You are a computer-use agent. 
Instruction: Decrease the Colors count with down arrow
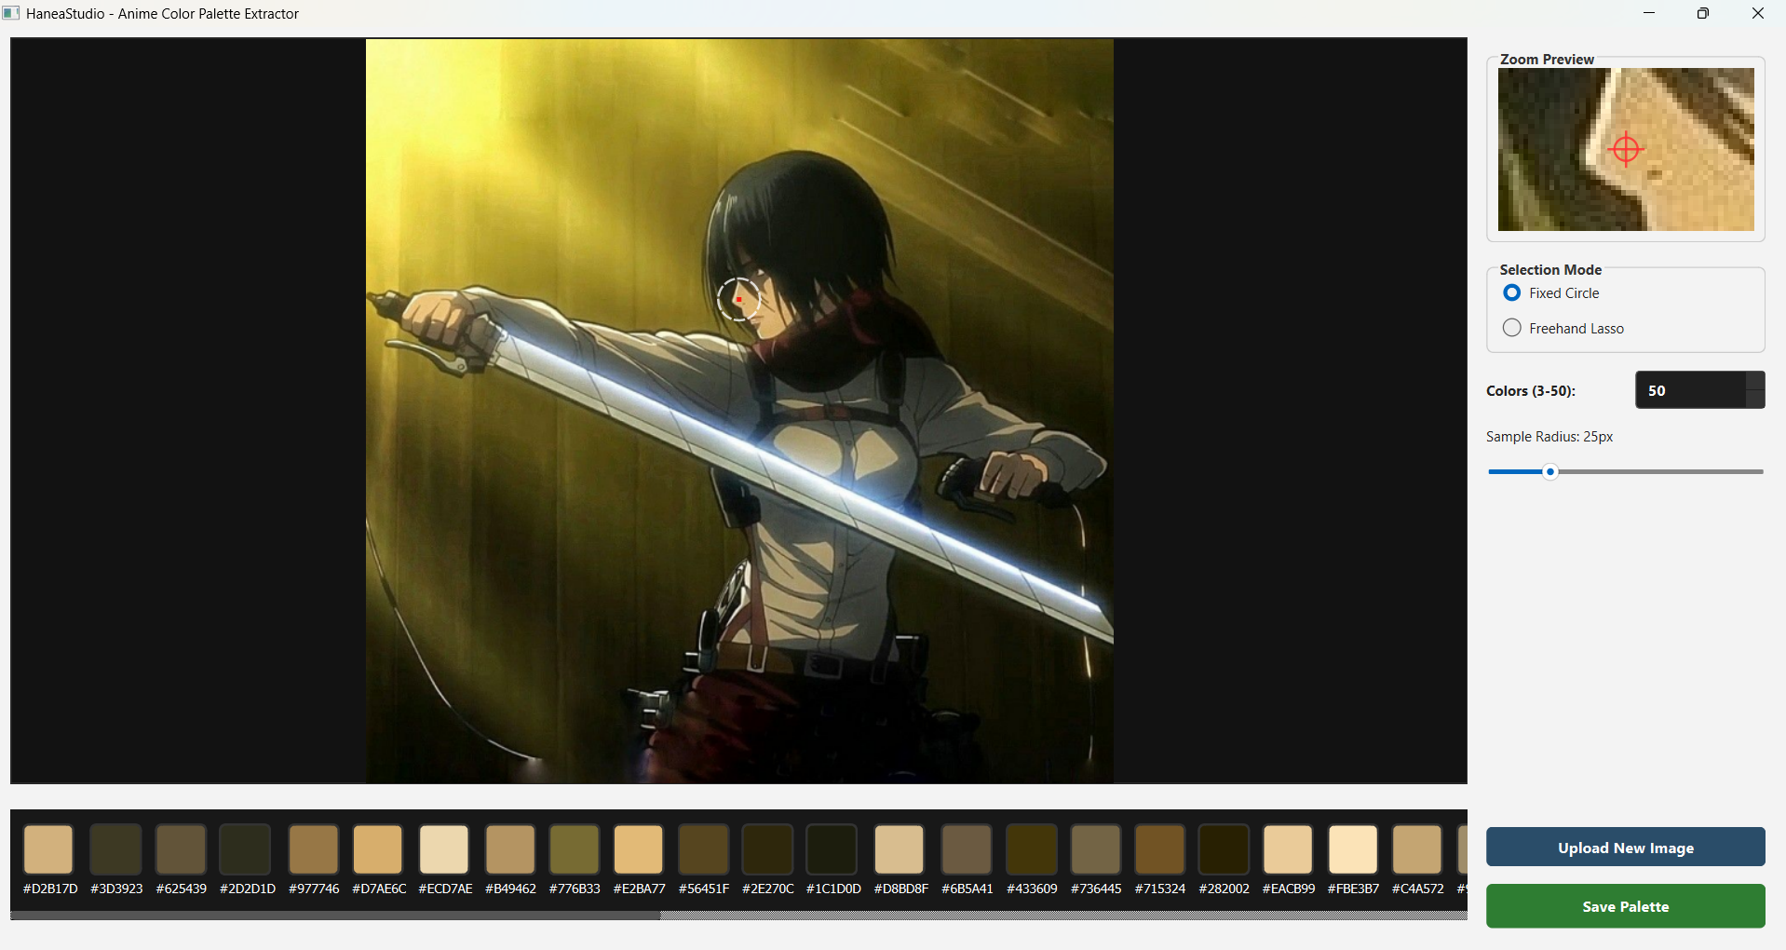pyautogui.click(x=1755, y=400)
